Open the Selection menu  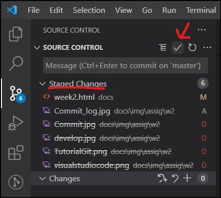point(89,10)
